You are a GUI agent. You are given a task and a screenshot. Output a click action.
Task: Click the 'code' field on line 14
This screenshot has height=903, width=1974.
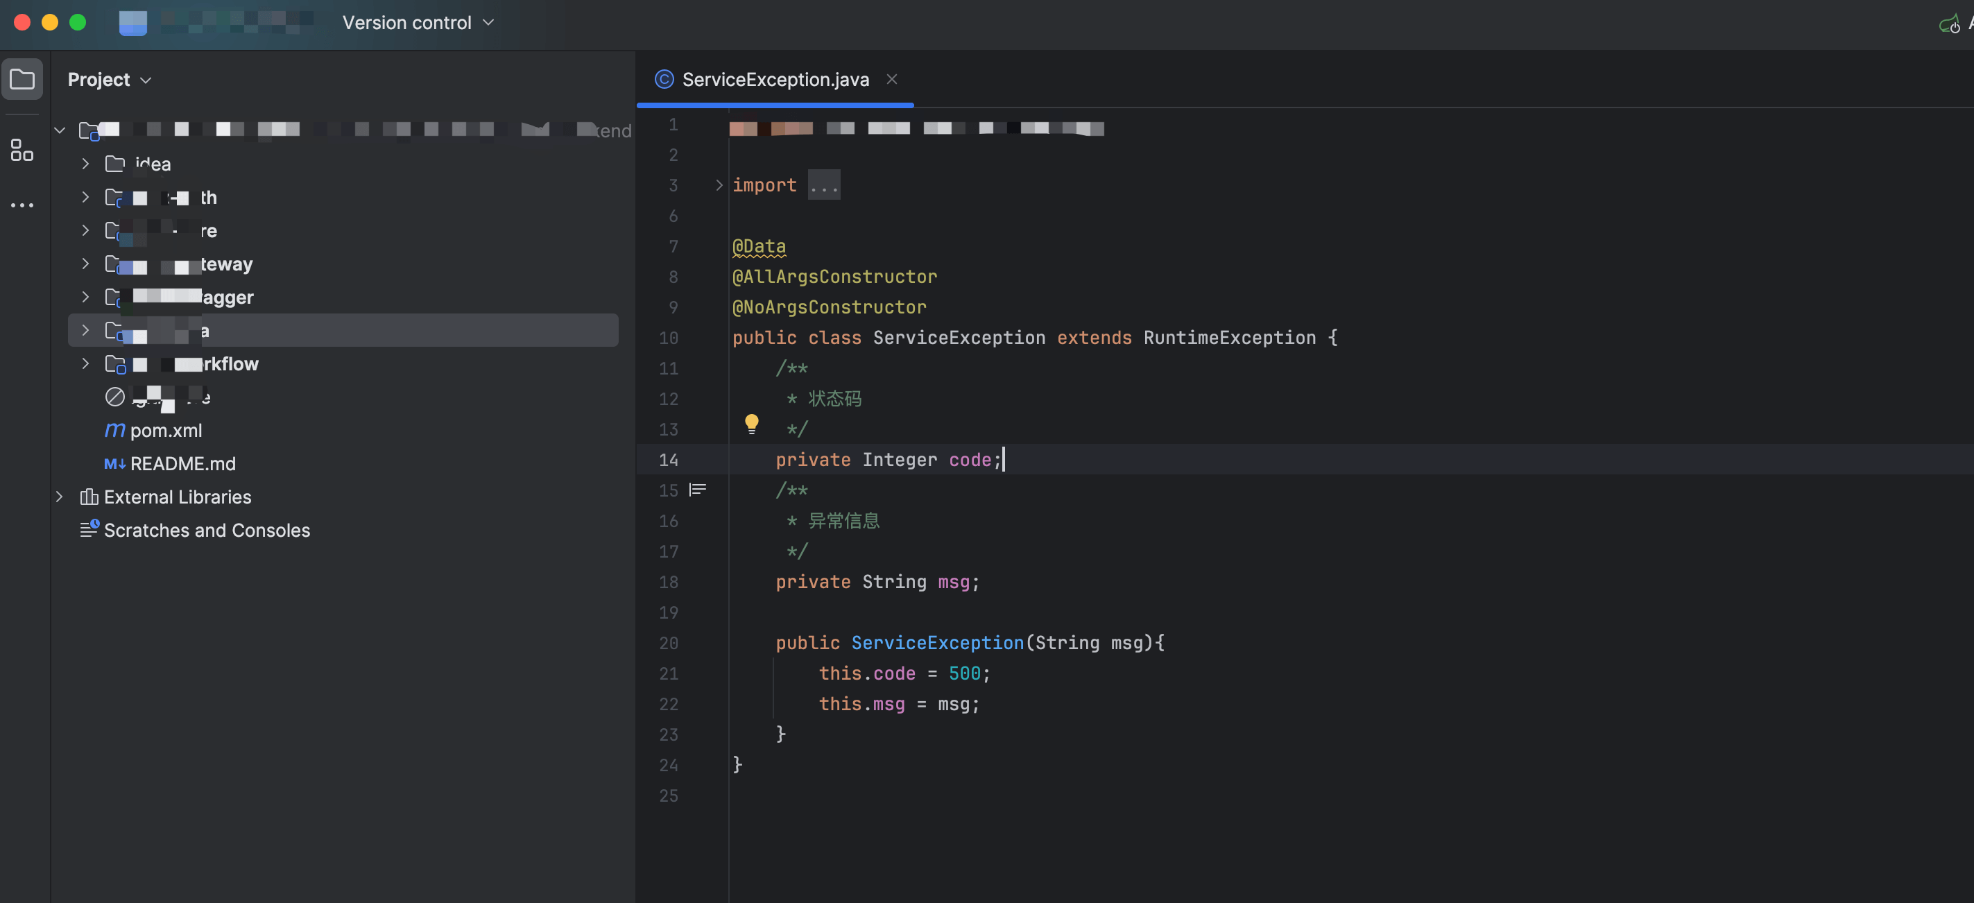coord(970,460)
